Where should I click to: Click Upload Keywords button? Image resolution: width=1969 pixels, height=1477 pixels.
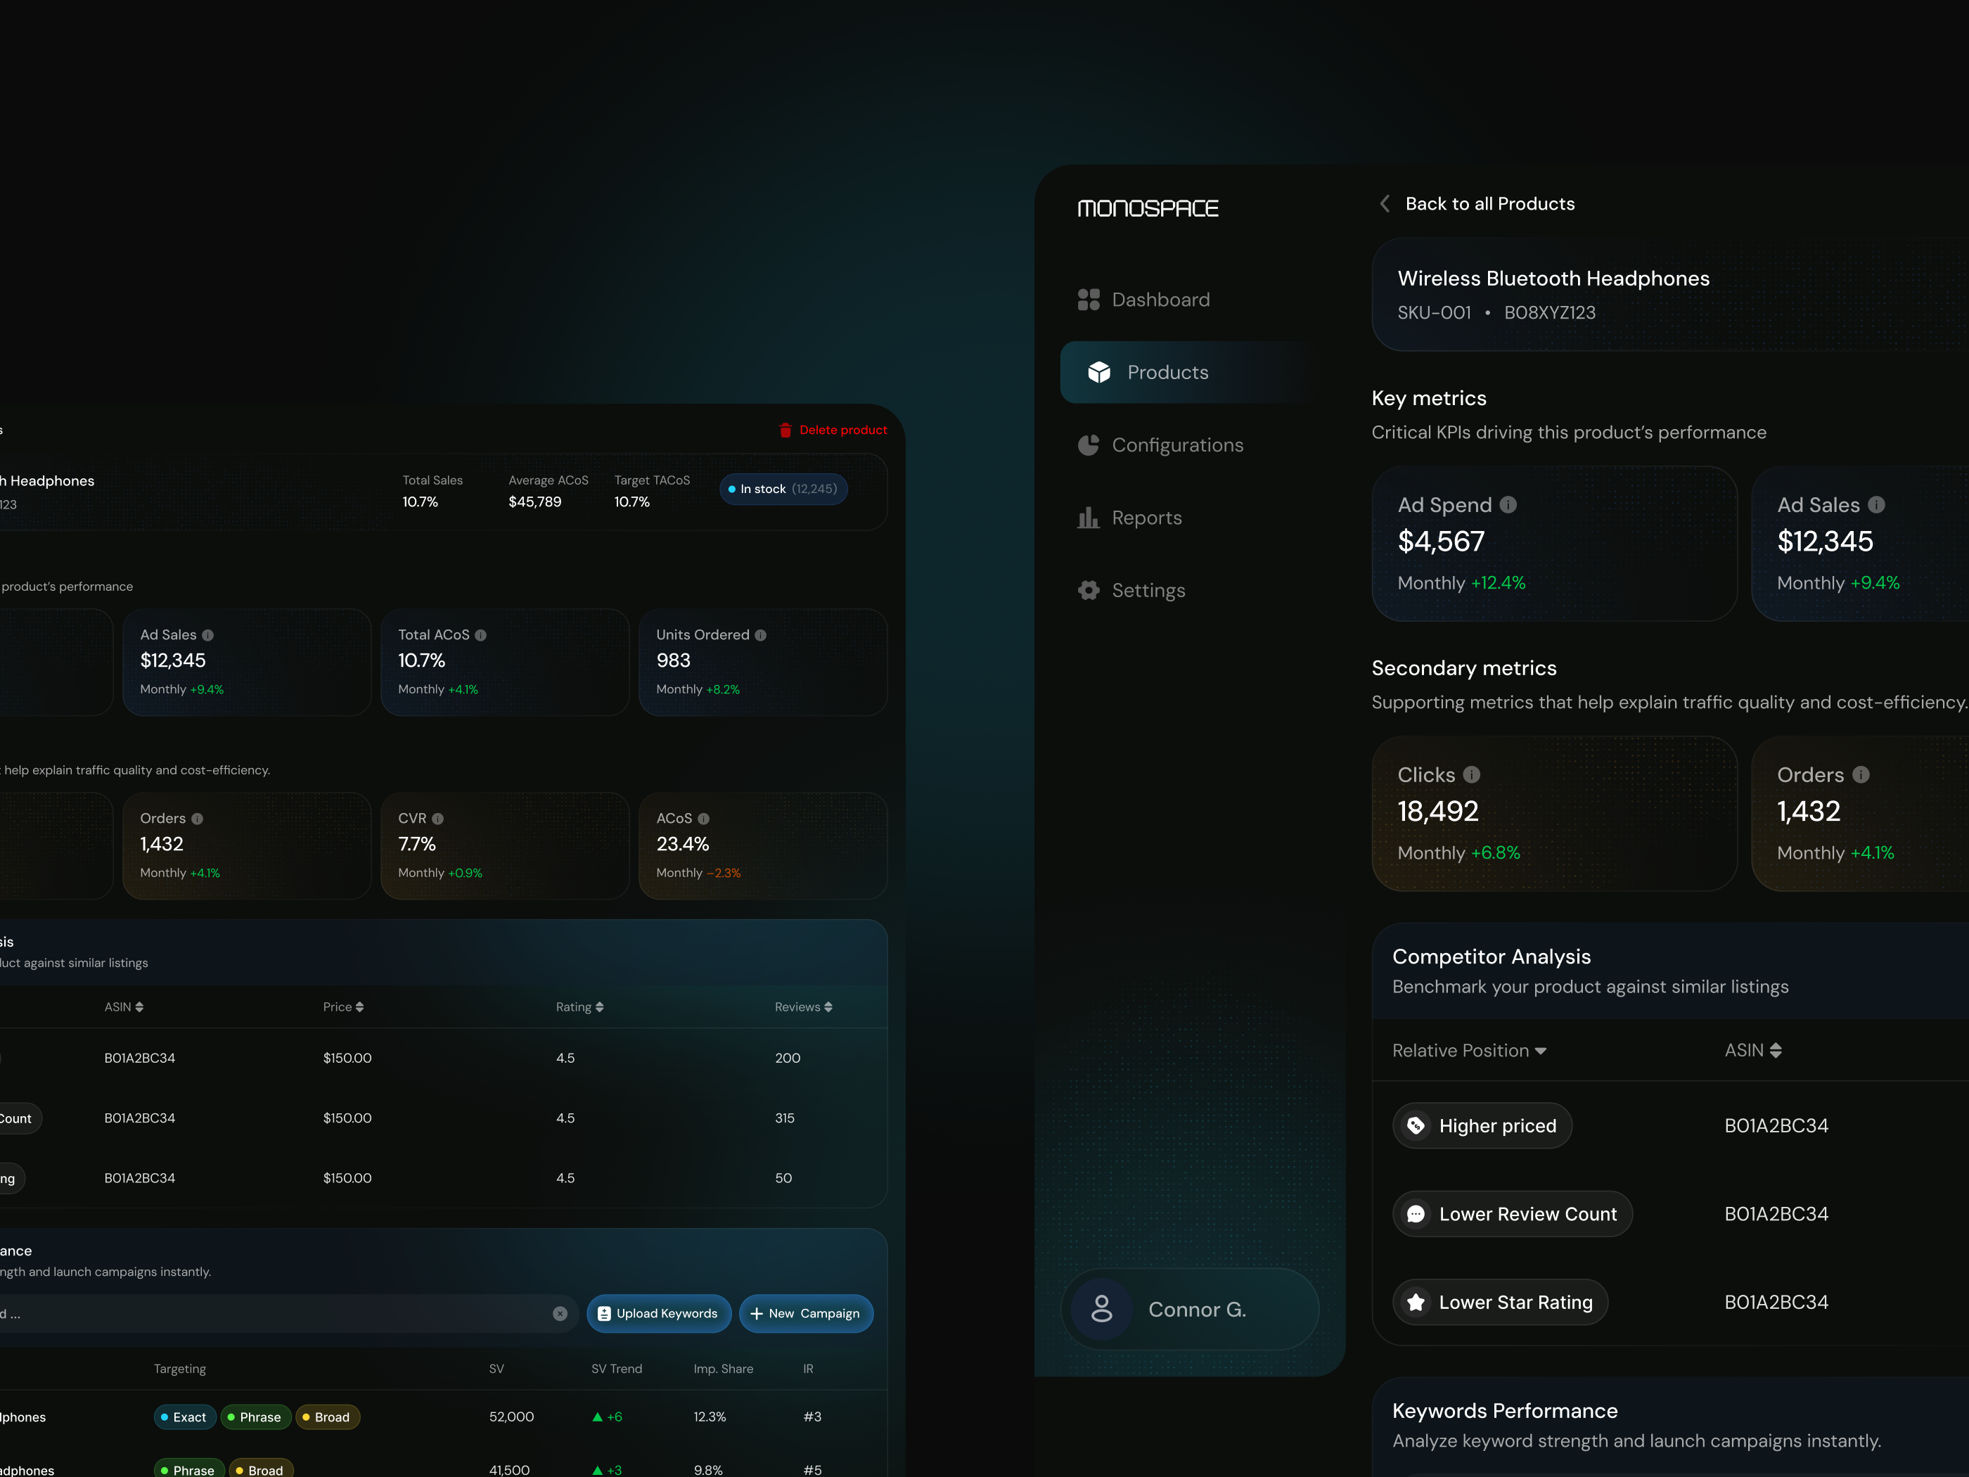coord(659,1313)
